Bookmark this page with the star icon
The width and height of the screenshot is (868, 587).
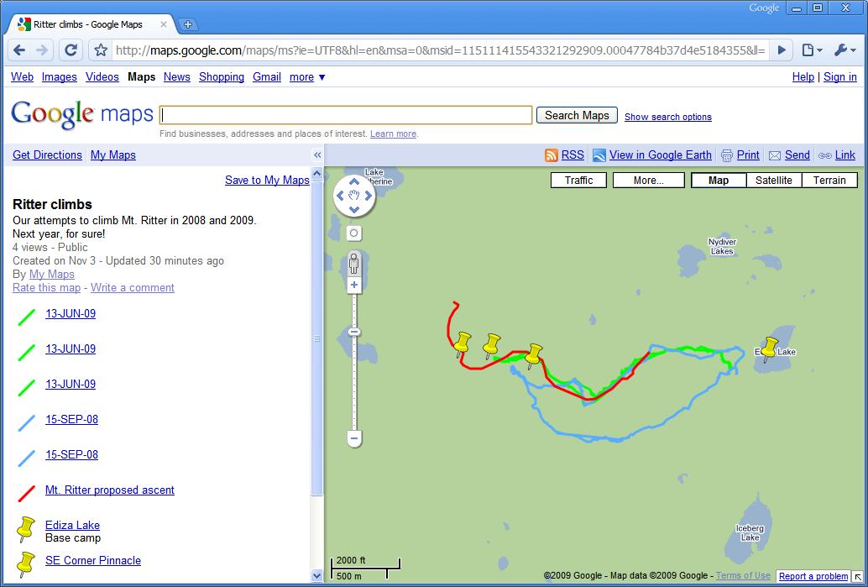point(101,50)
